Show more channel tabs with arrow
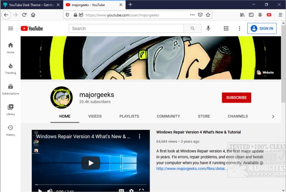286x192 pixels. [x=273, y=116]
